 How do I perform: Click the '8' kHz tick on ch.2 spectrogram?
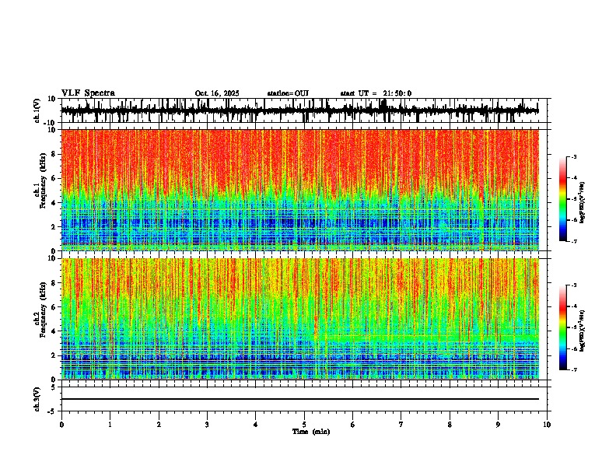(x=54, y=283)
